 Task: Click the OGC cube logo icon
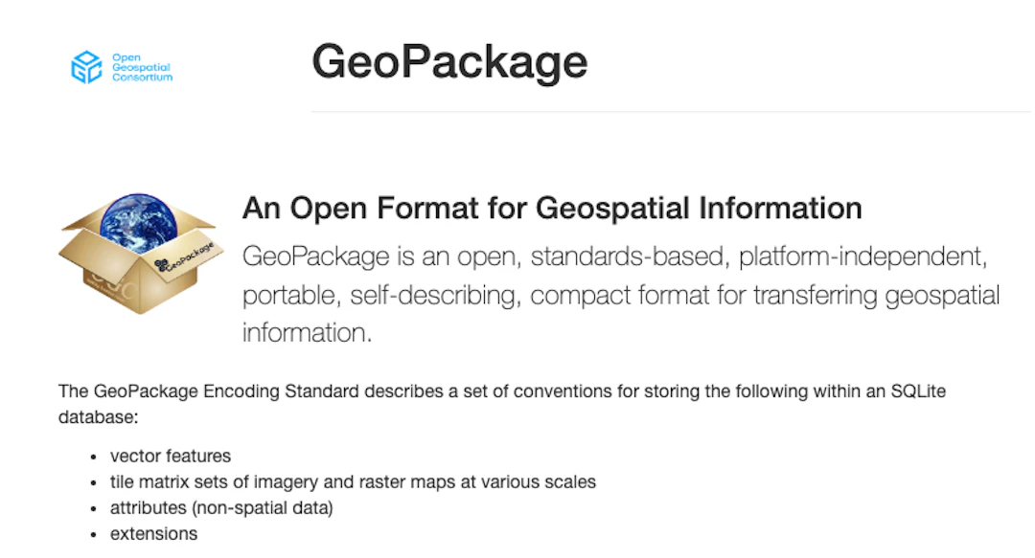(x=86, y=67)
